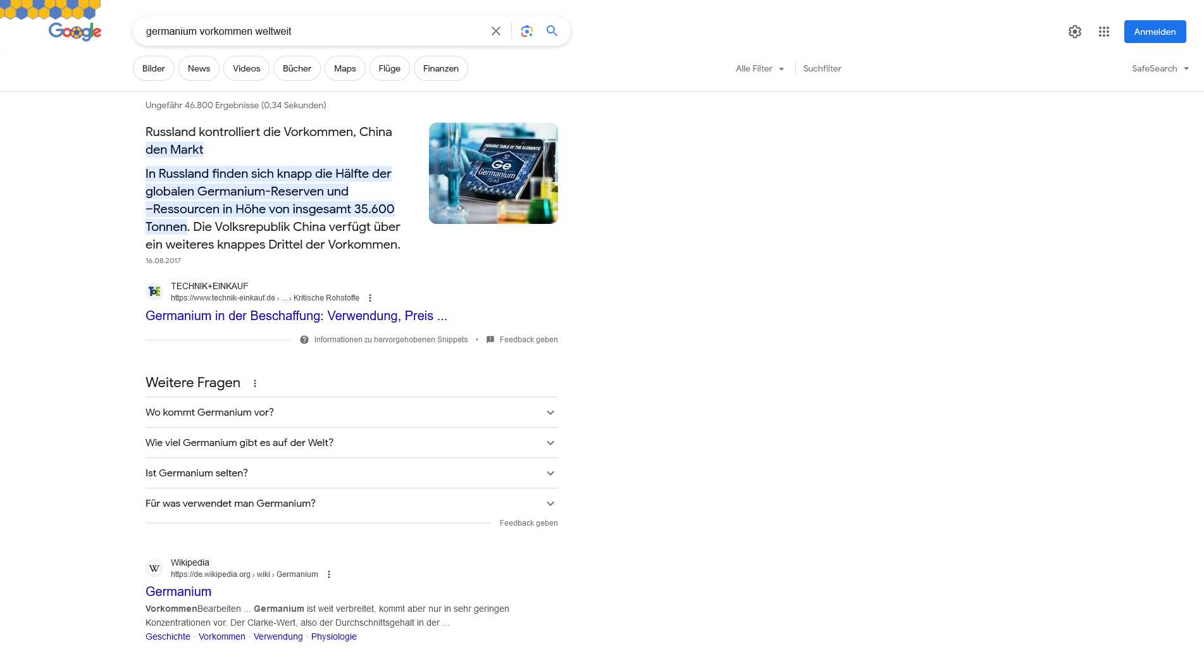Open three-dot menu beside the Wikipedia result
This screenshot has height=663, width=1204.
tap(329, 574)
